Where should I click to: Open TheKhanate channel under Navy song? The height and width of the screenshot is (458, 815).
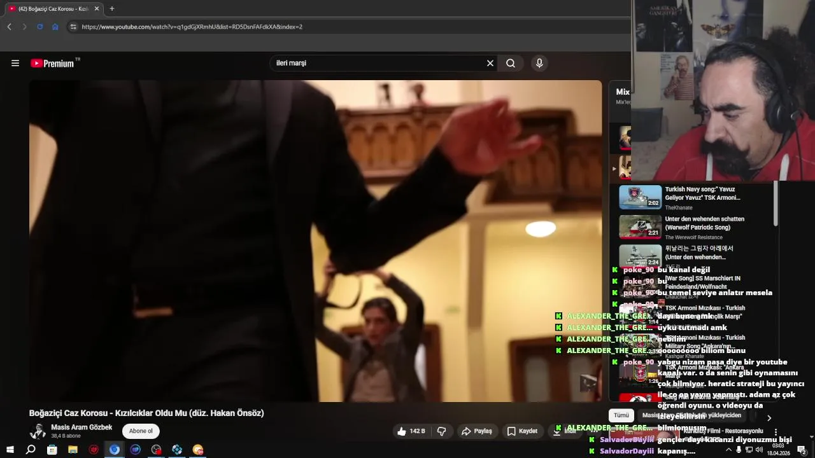pyautogui.click(x=679, y=207)
